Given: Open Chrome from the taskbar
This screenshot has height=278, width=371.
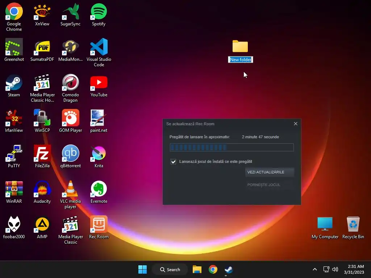Looking at the screenshot, I should 213,269.
